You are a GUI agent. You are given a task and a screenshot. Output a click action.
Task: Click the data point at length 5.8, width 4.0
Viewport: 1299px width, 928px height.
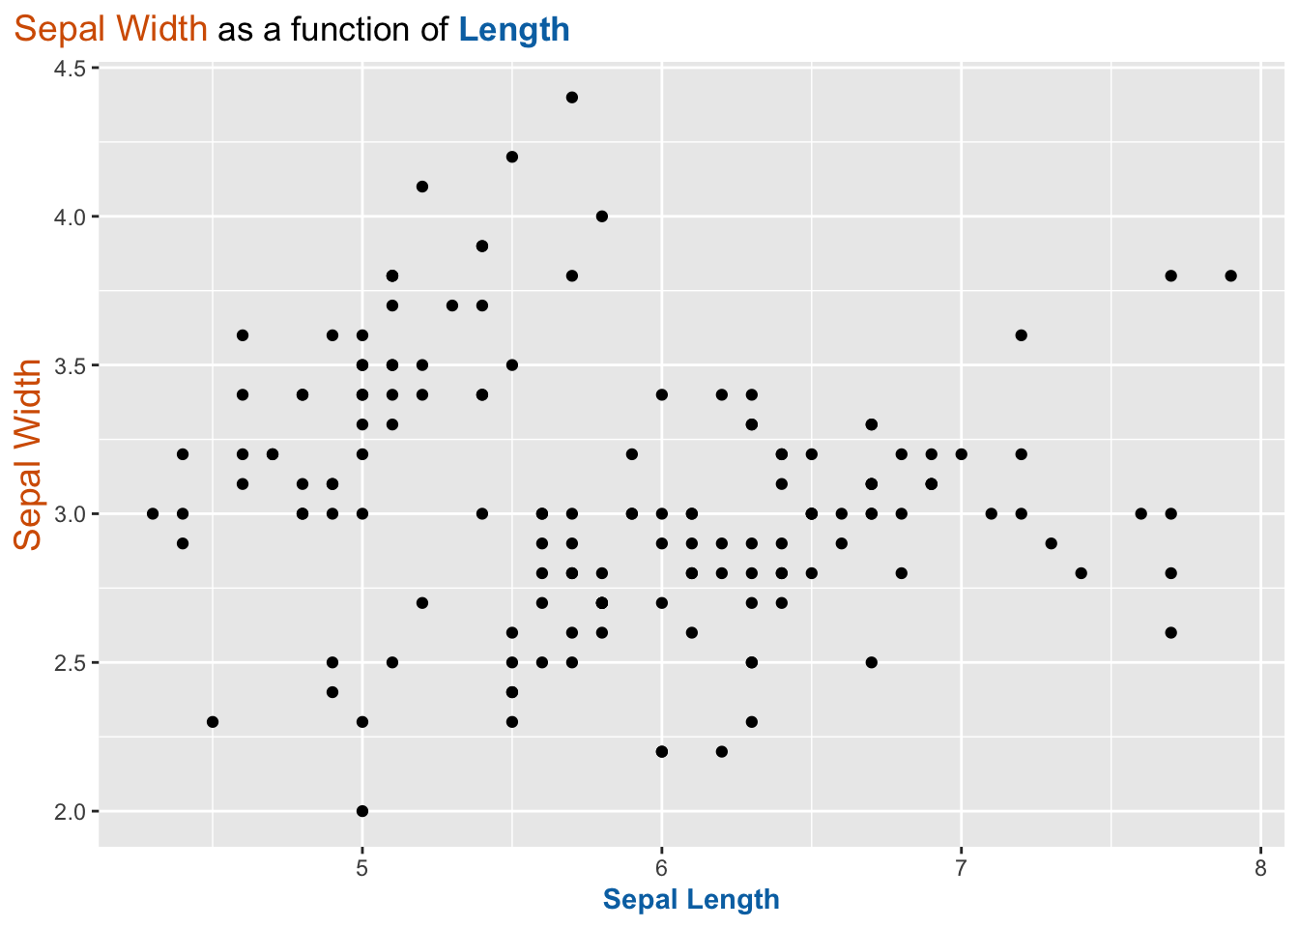[x=602, y=217]
